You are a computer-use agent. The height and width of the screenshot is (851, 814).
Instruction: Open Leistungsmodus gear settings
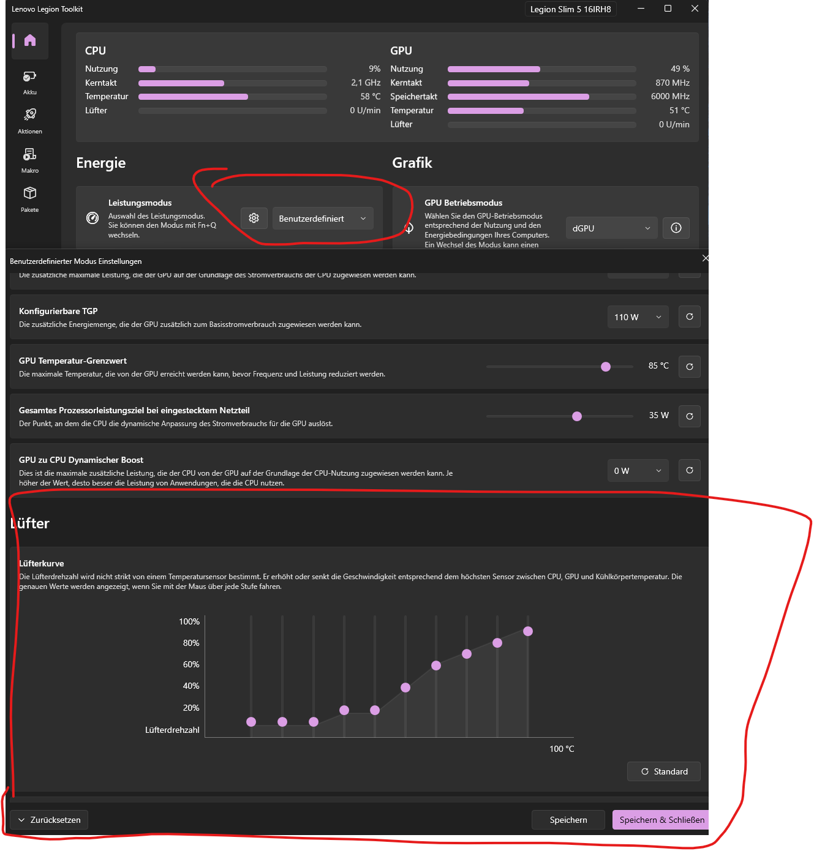[254, 218]
